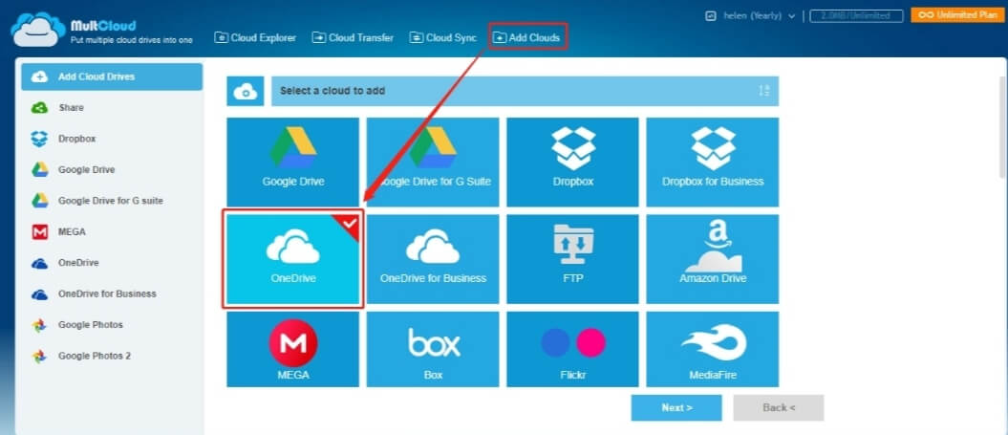Open the Cloud Explorer tab
Image resolution: width=1008 pixels, height=435 pixels.
click(x=256, y=38)
